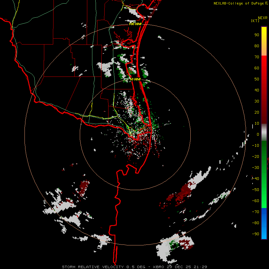Click the KBRO station identifier in caption
The image size is (269, 269).
[158, 267]
